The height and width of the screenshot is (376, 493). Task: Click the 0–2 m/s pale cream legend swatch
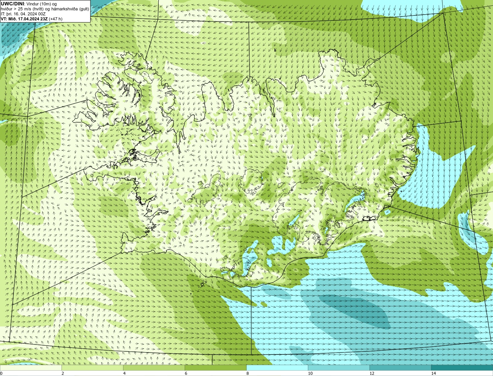(31, 368)
